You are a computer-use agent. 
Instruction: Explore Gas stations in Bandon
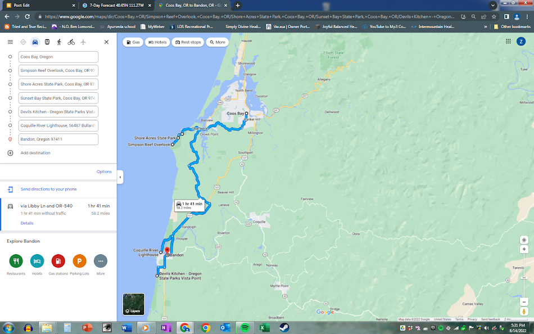58,261
